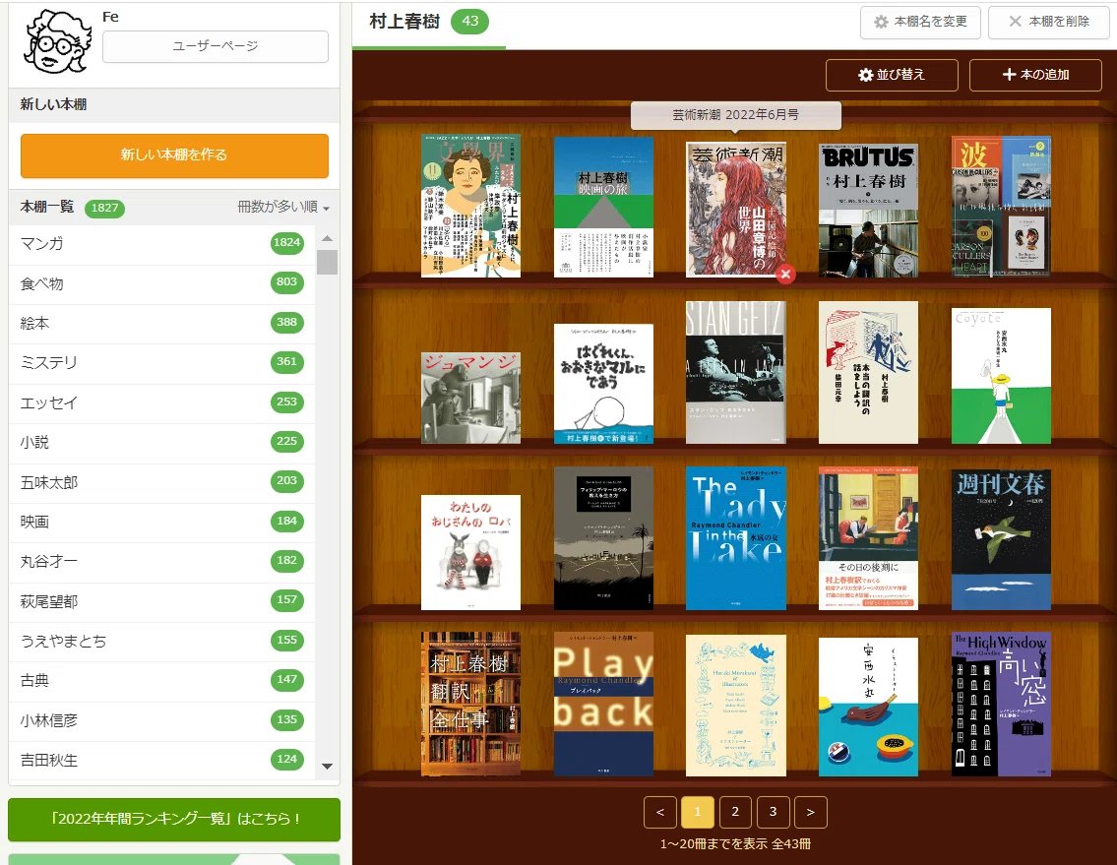This screenshot has width=1117, height=865.
Task: Open The Lady in the Lake cover
Action: coord(736,538)
